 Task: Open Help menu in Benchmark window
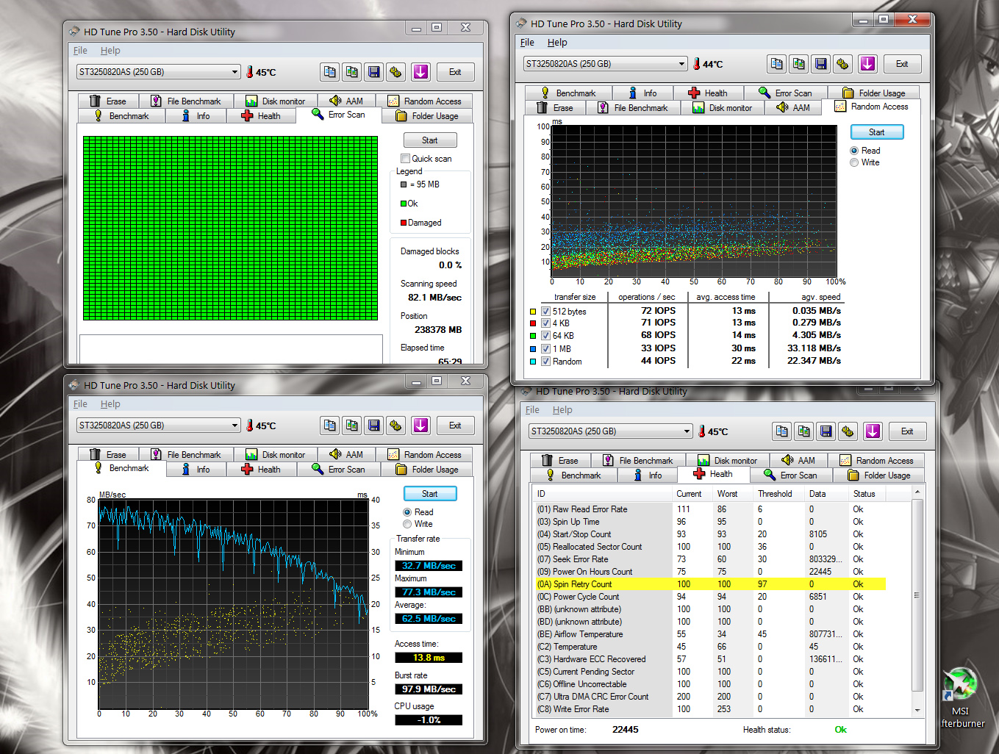[x=110, y=404]
